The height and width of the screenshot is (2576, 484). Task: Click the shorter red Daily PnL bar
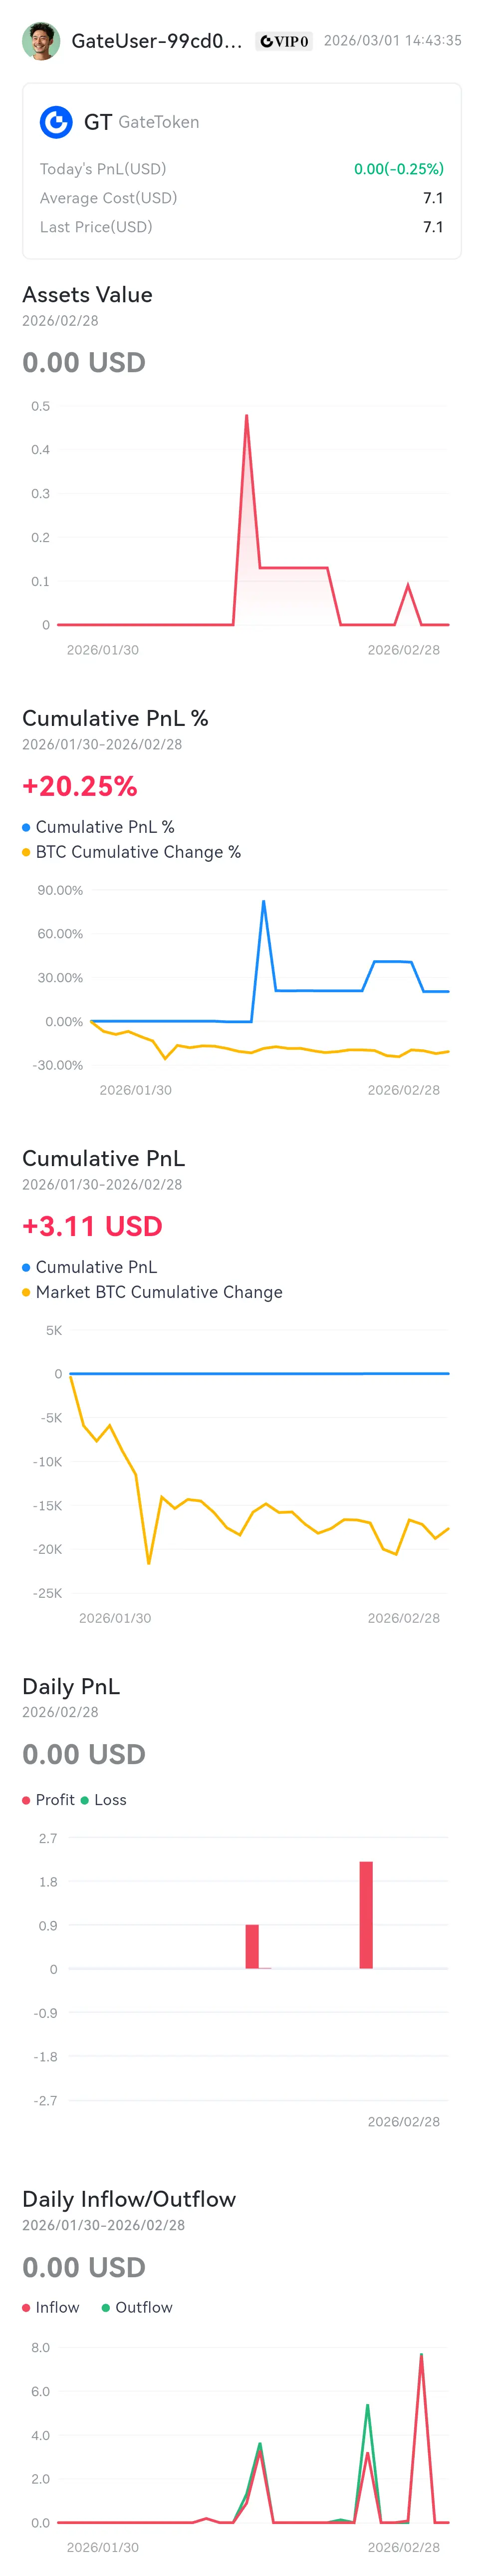point(252,1946)
